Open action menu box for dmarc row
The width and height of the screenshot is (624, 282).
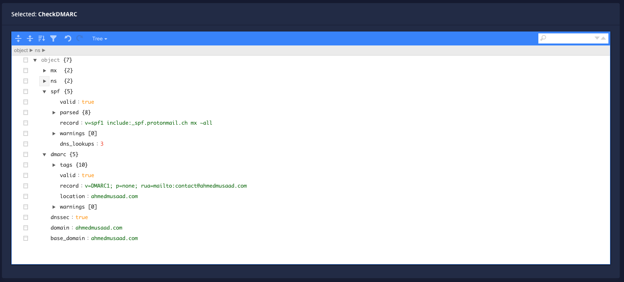(x=26, y=155)
